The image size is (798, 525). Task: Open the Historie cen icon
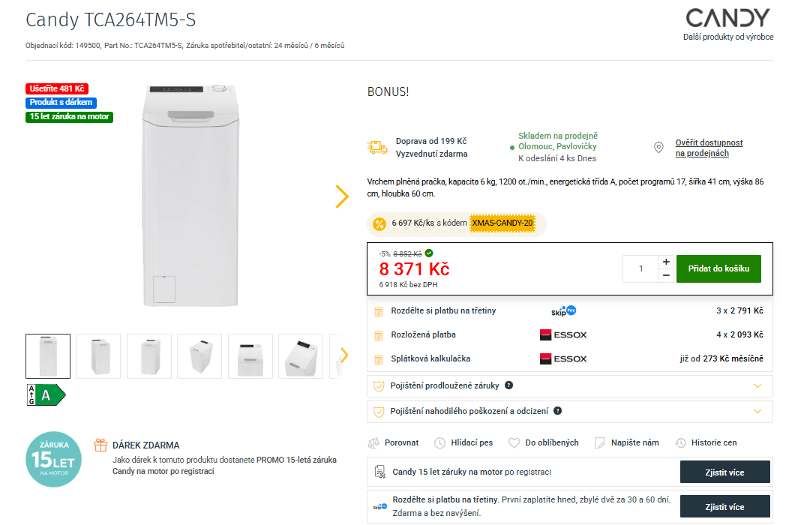coord(680,443)
